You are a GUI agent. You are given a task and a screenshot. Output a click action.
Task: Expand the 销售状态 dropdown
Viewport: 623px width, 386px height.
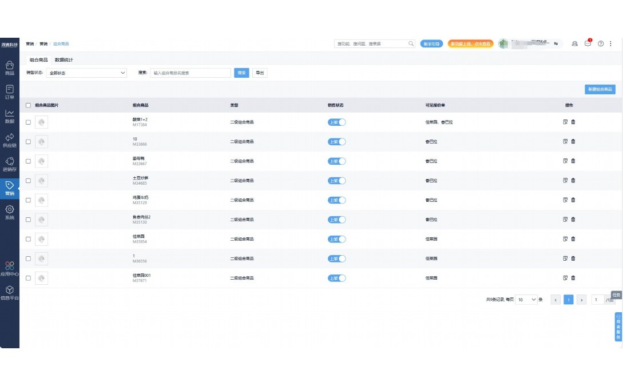point(86,73)
